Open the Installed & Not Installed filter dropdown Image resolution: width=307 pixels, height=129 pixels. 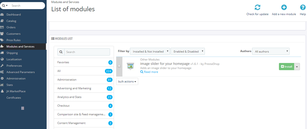tap(150, 51)
